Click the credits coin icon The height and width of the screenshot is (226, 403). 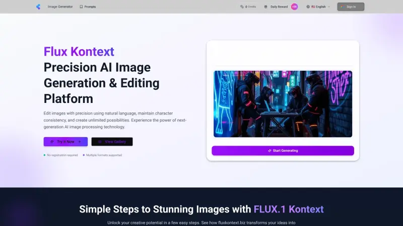(242, 7)
